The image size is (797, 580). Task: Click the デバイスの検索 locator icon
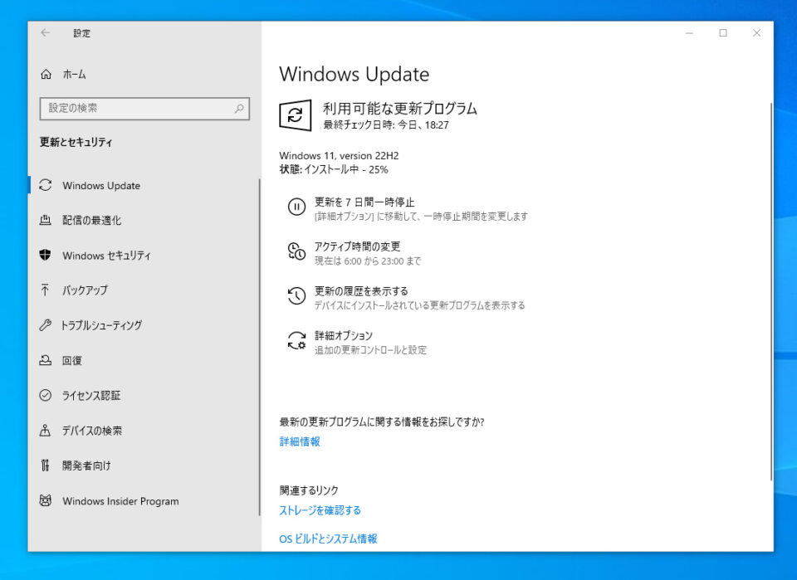(x=45, y=430)
